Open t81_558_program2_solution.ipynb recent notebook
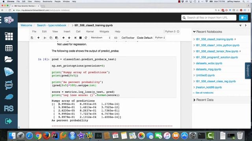252x141 pixels. (217, 57)
